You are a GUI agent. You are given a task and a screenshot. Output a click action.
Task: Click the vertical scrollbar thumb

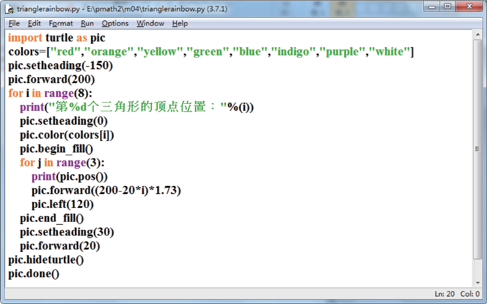(478, 149)
